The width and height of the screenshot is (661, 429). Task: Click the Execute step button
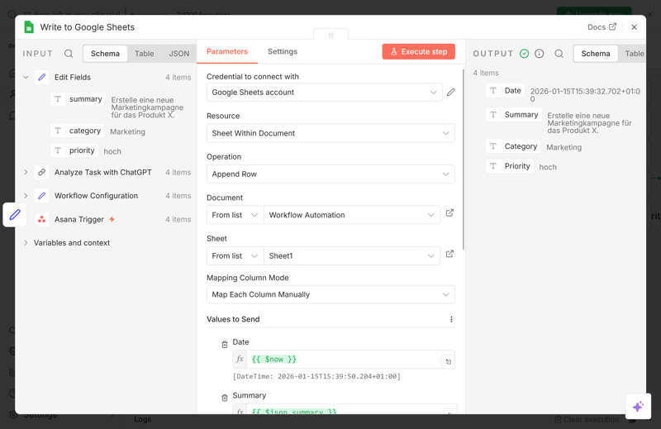coord(418,51)
